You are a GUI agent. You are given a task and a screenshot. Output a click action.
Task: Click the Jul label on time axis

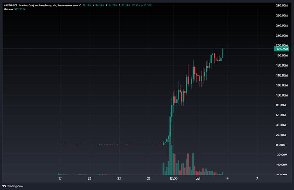pyautogui.click(x=198, y=178)
